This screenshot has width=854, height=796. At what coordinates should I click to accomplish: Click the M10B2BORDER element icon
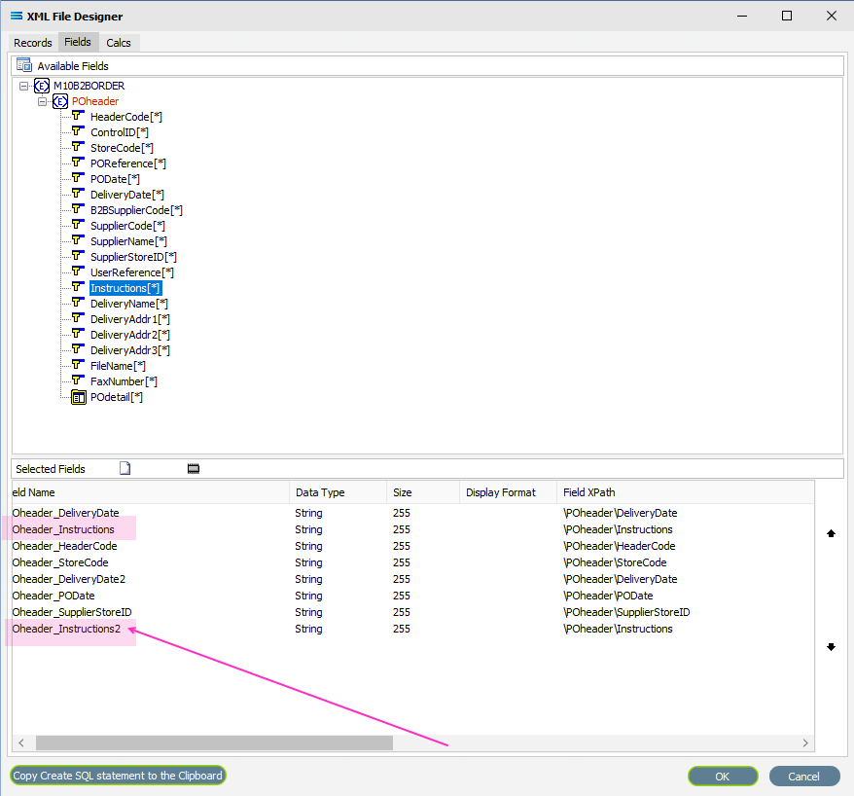pos(42,86)
